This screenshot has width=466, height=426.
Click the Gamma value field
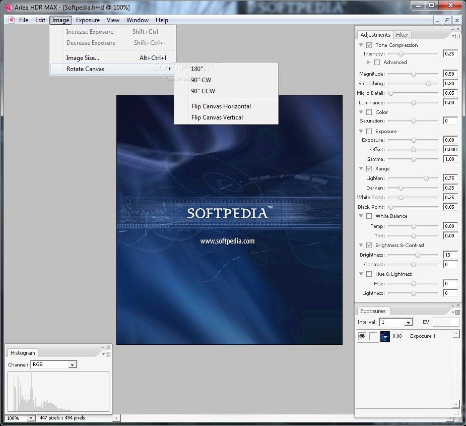(450, 159)
